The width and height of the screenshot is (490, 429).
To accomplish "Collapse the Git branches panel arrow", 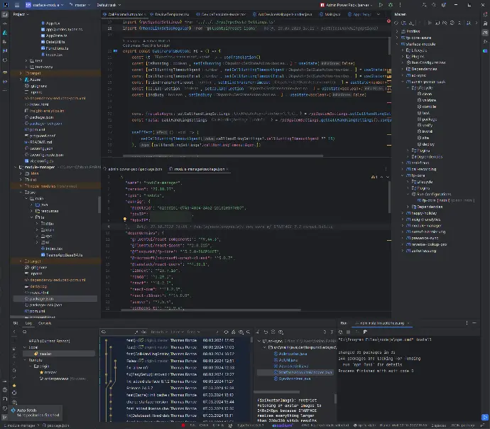I will click(x=14, y=332).
